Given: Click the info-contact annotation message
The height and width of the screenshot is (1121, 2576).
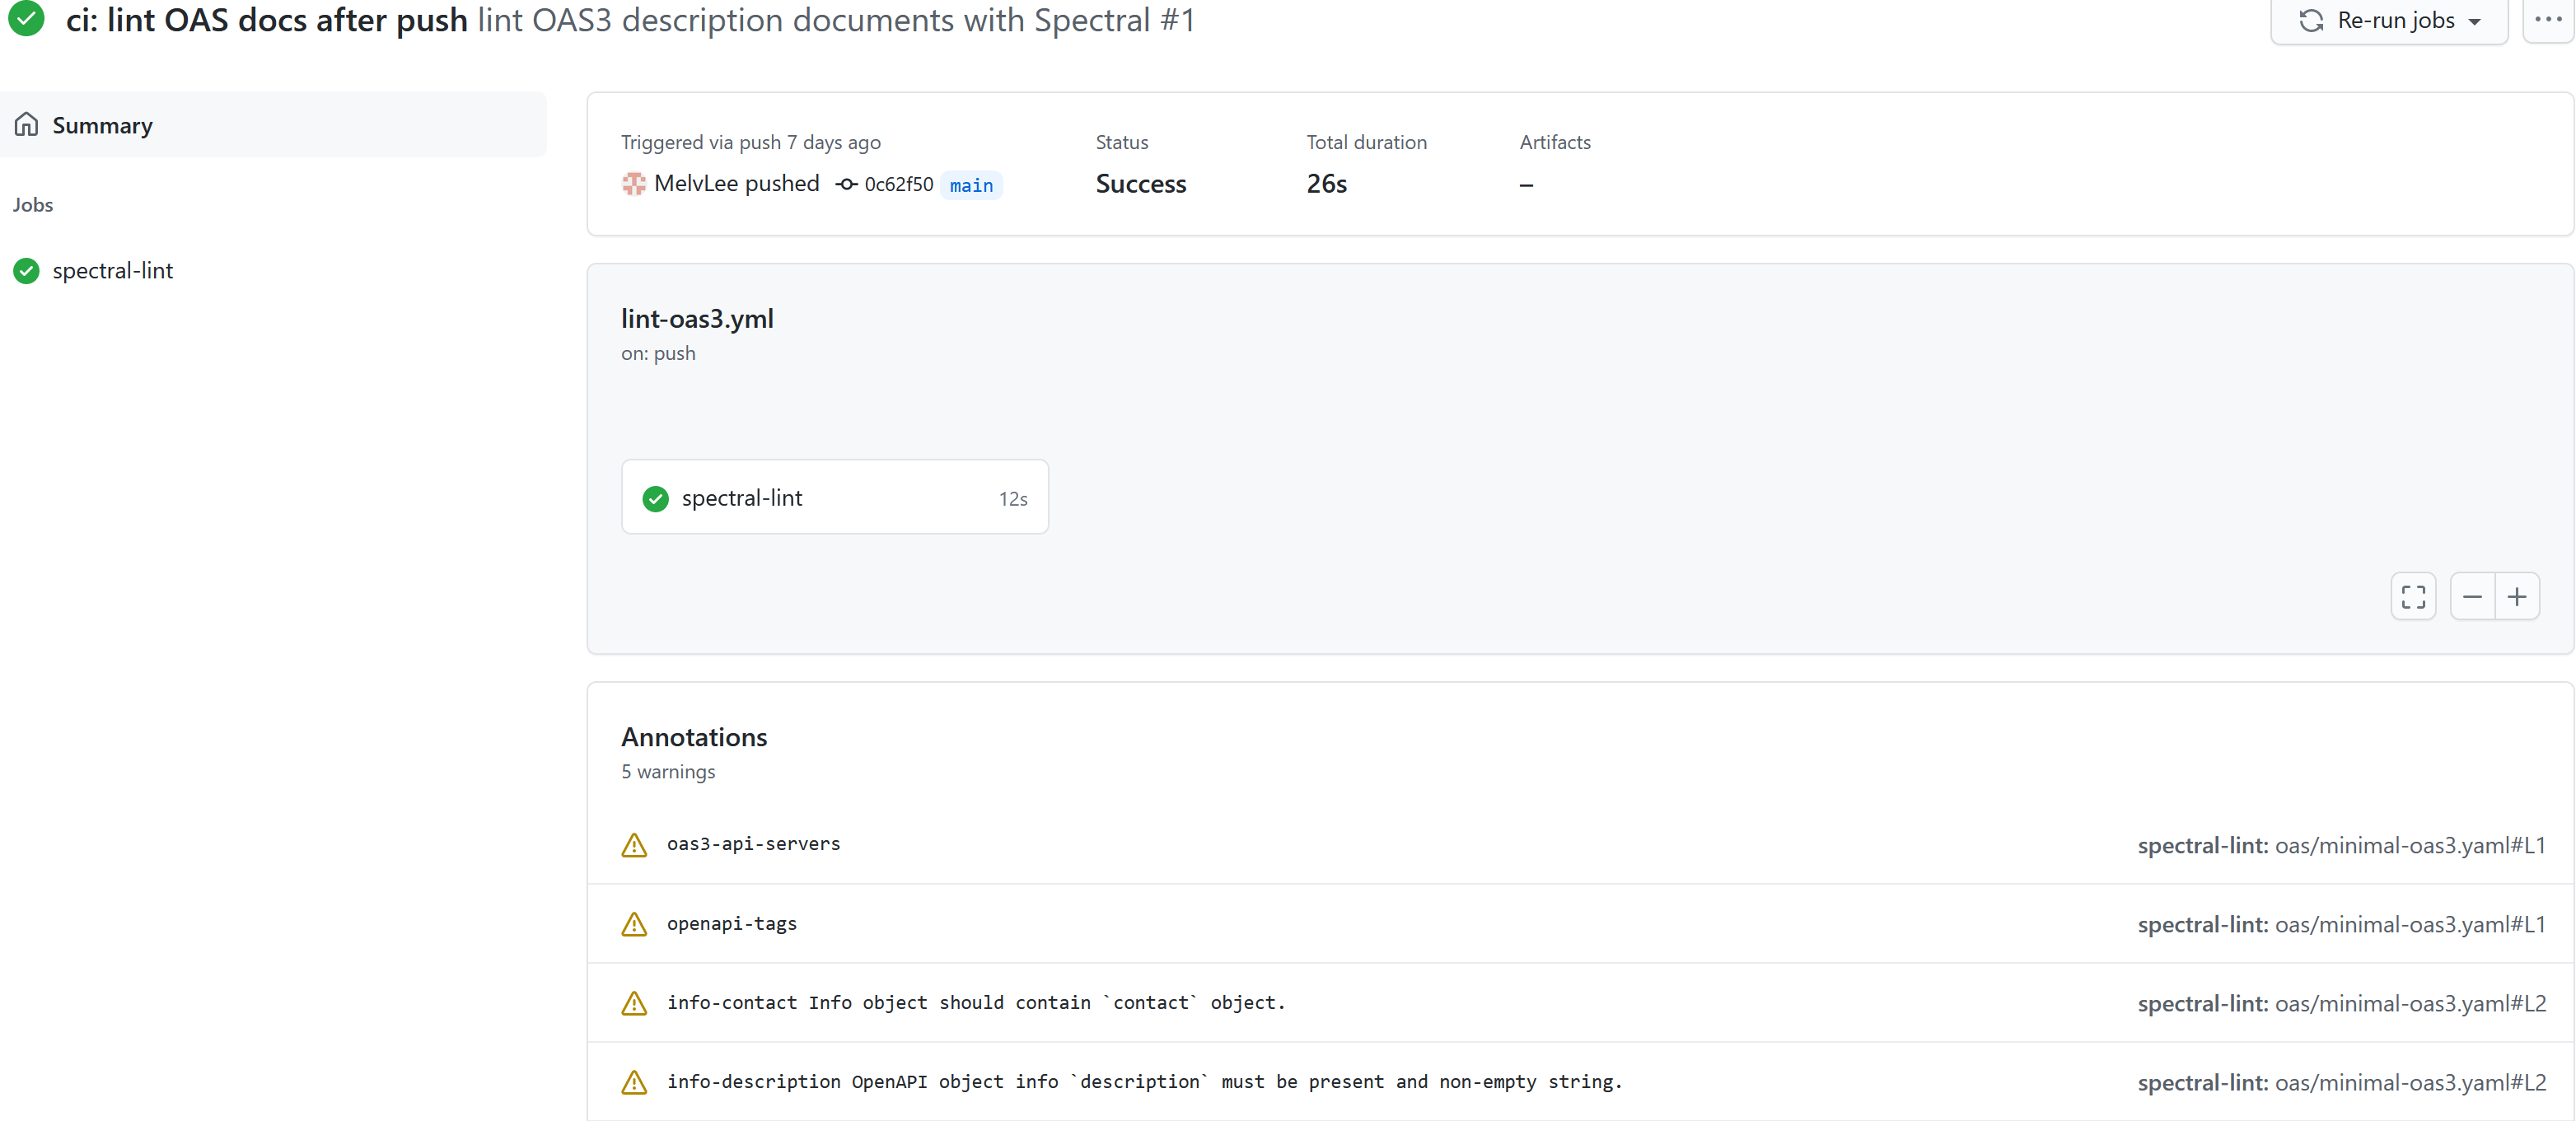Looking at the screenshot, I should click(976, 1003).
